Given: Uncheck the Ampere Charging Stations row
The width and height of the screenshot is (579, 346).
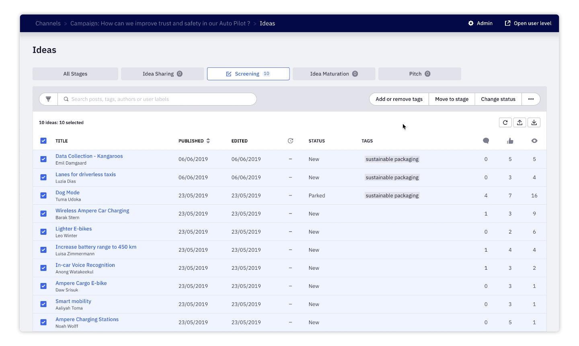Looking at the screenshot, I should pos(43,322).
